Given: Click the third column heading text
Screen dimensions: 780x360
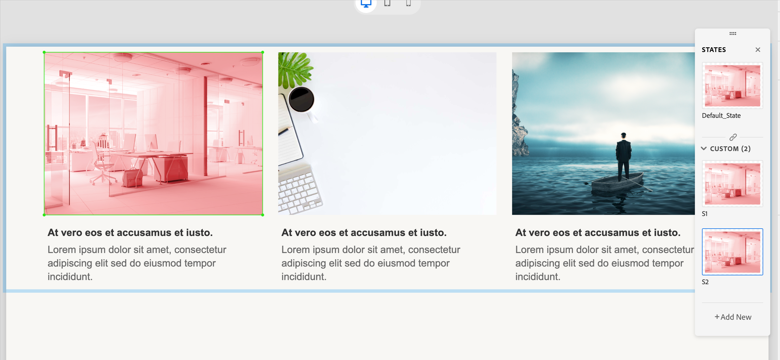Looking at the screenshot, I should pos(598,232).
